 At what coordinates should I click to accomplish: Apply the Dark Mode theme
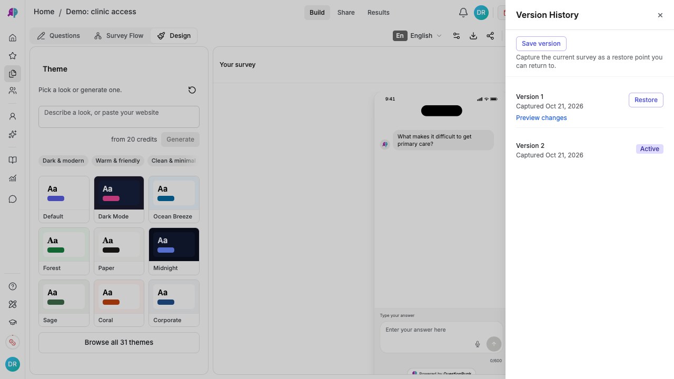pos(119,200)
